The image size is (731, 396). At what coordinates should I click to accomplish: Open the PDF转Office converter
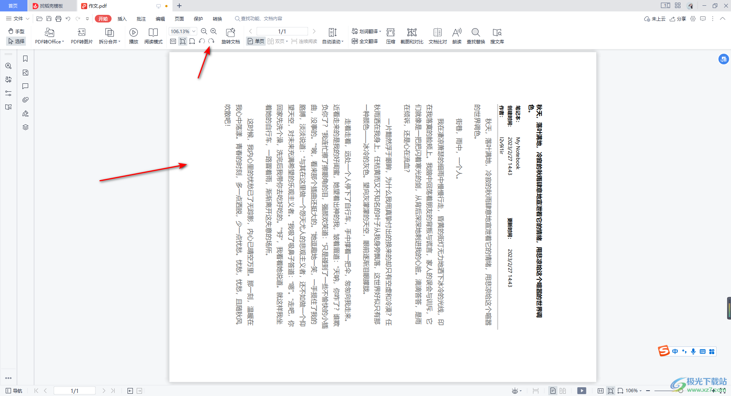(x=49, y=36)
